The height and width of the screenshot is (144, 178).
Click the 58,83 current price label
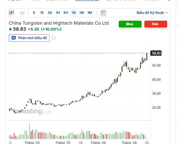click(156, 53)
